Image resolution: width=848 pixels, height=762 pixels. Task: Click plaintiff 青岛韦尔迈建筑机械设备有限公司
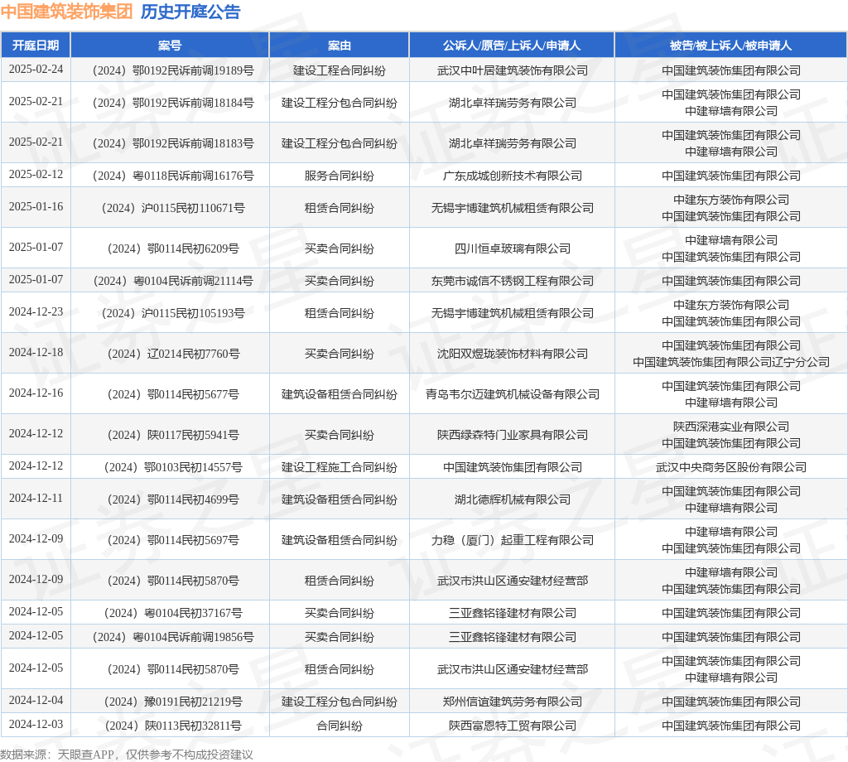512,395
